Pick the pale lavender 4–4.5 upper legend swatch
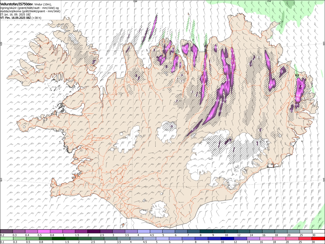The image size is (325, 244). pyautogui.click(x=144, y=232)
